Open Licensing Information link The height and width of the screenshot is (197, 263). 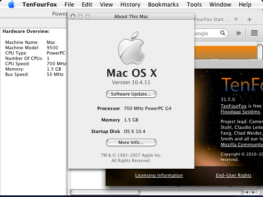point(159,175)
